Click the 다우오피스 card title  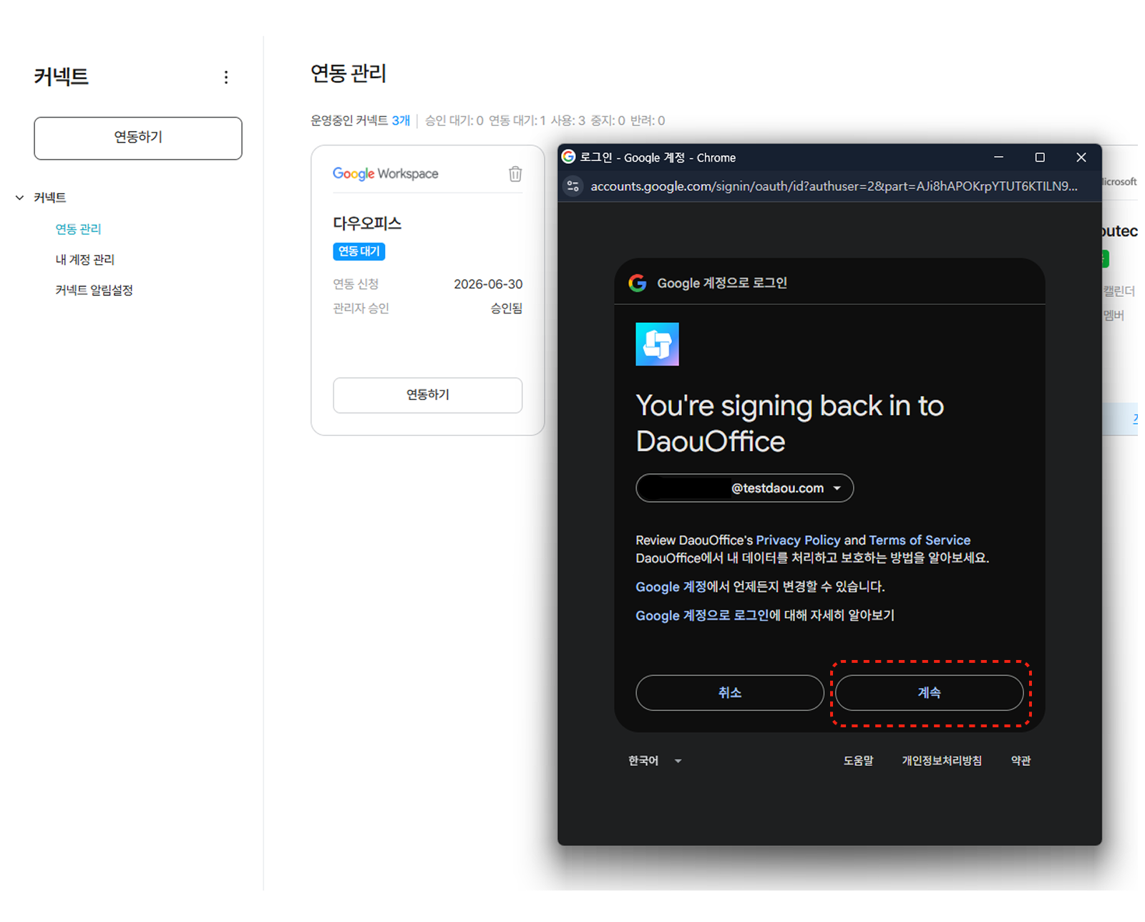(x=367, y=223)
